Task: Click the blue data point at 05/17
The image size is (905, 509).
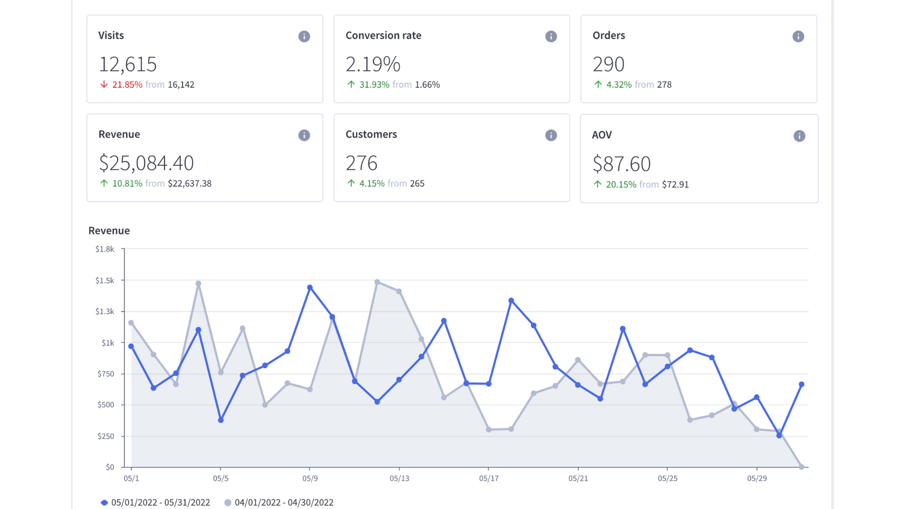Action: [489, 384]
